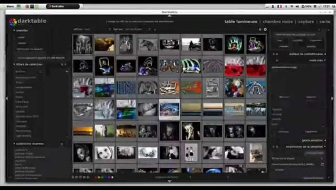The width and height of the screenshot is (336, 190).
Task: Click the Darktable entry in the OS taskbar
Action: click(x=63, y=6)
